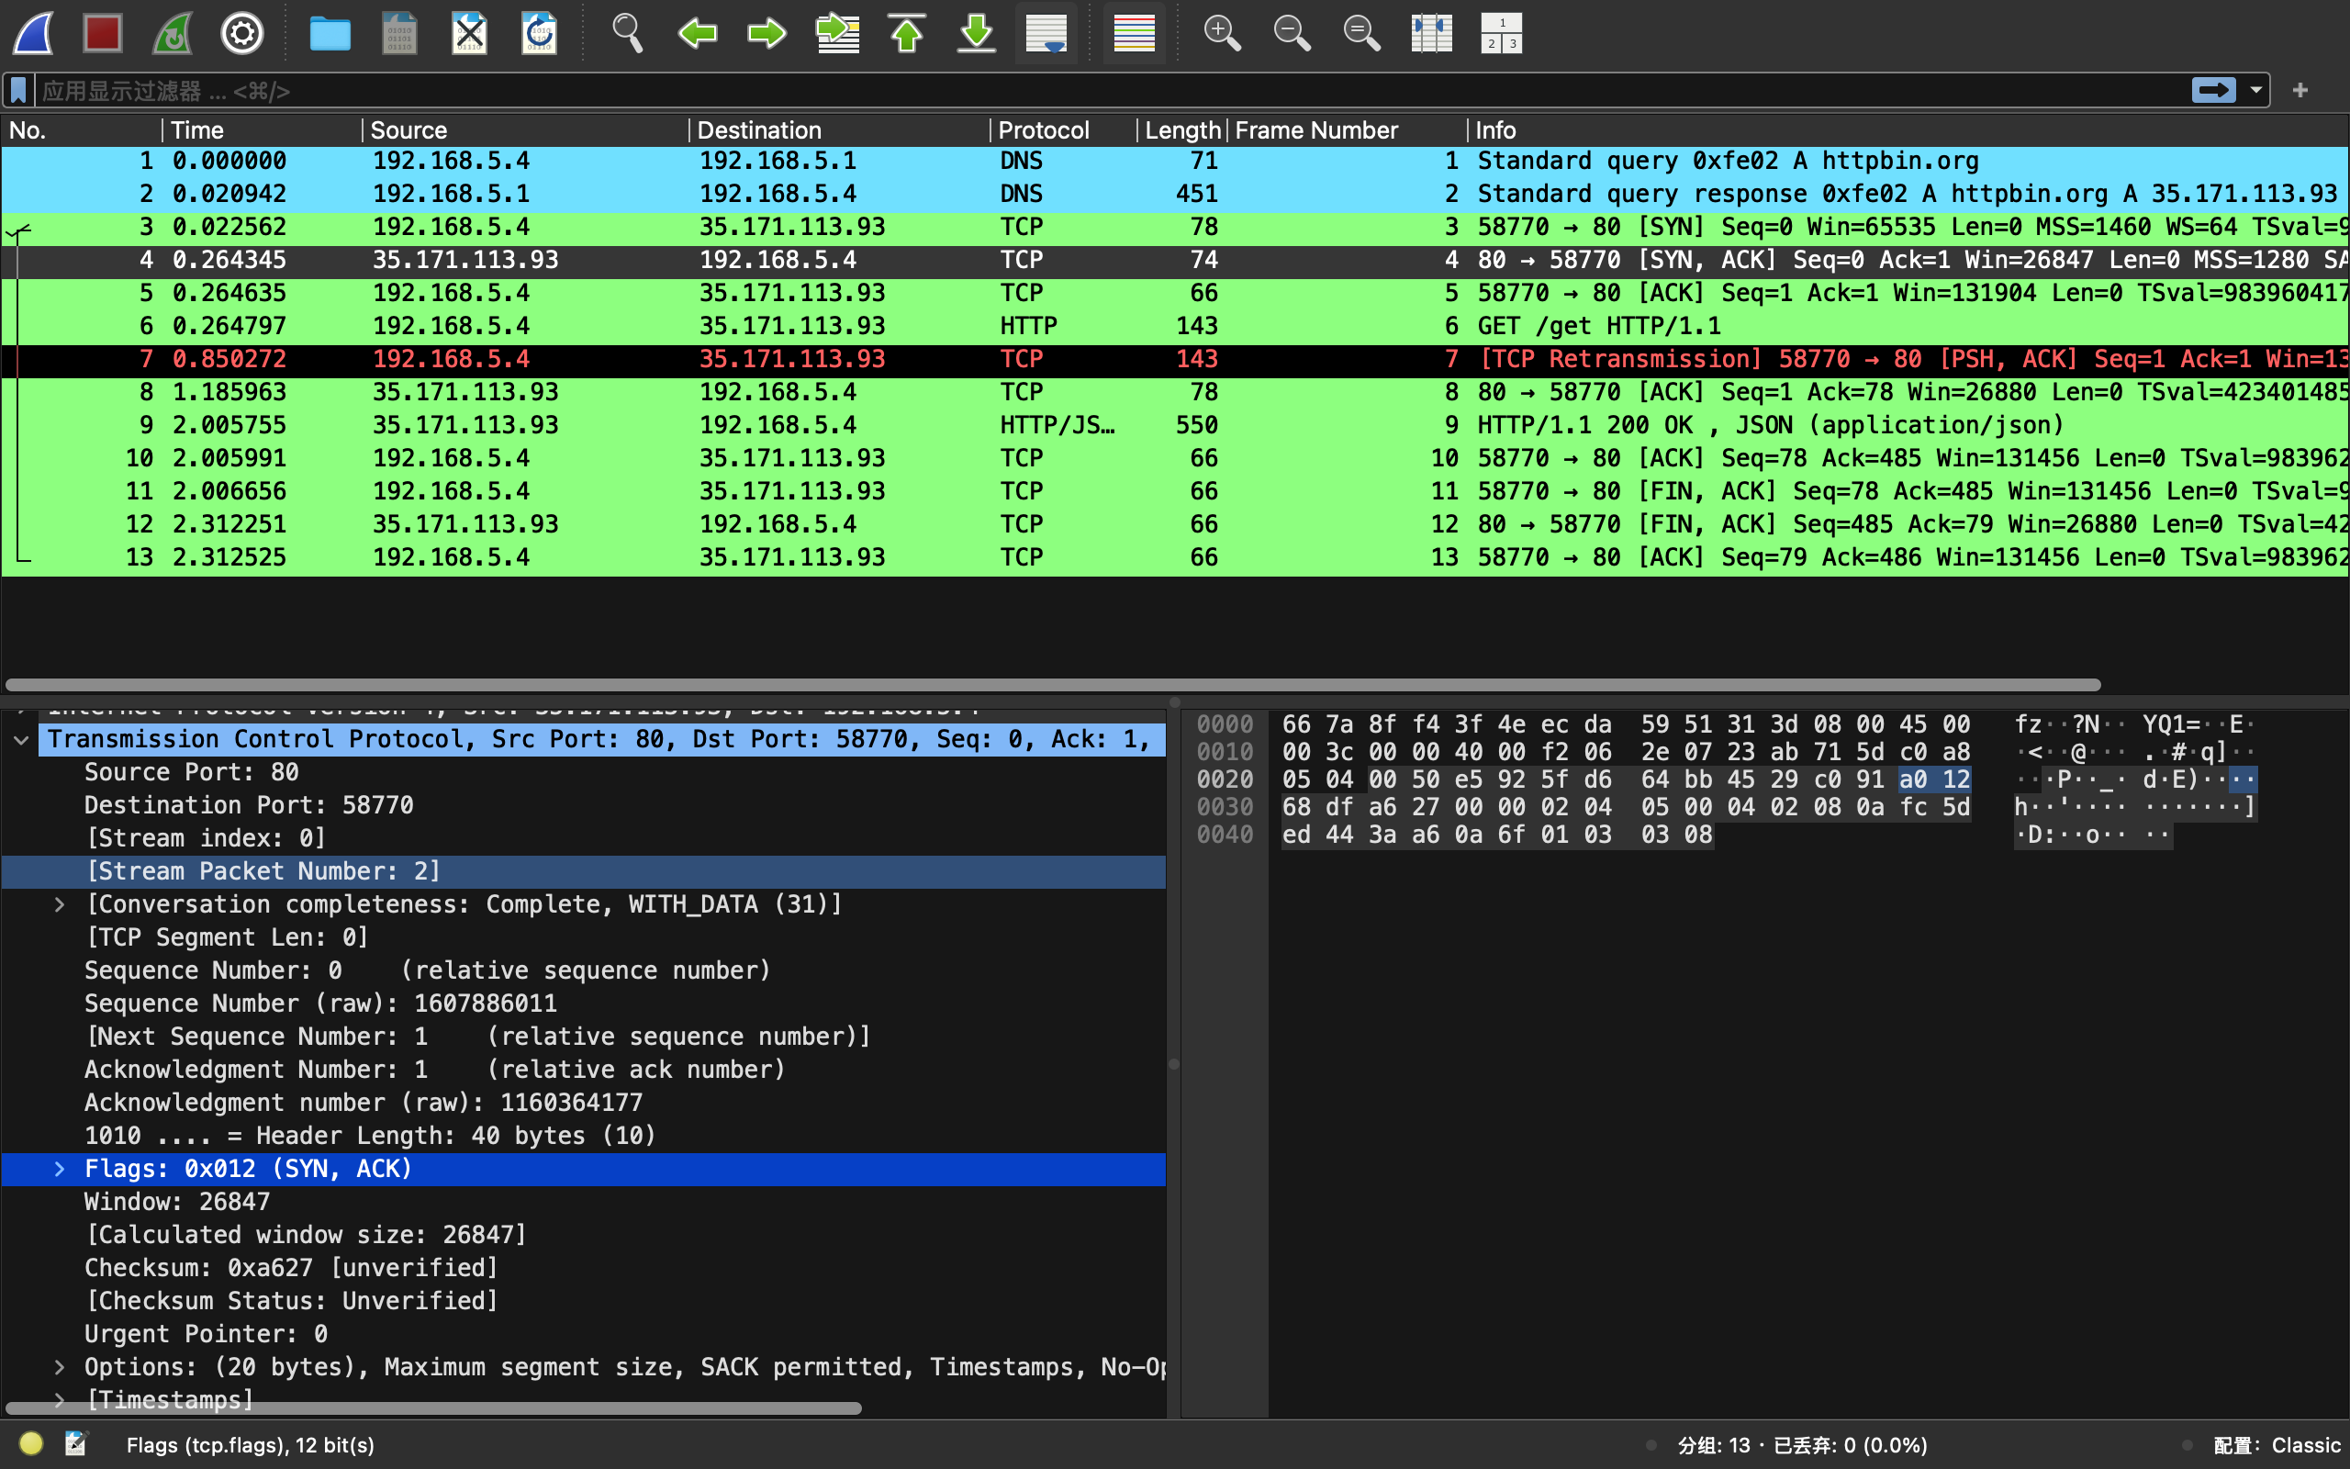
Task: Click packet details horizontal scrollbar
Action: pyautogui.click(x=433, y=1407)
